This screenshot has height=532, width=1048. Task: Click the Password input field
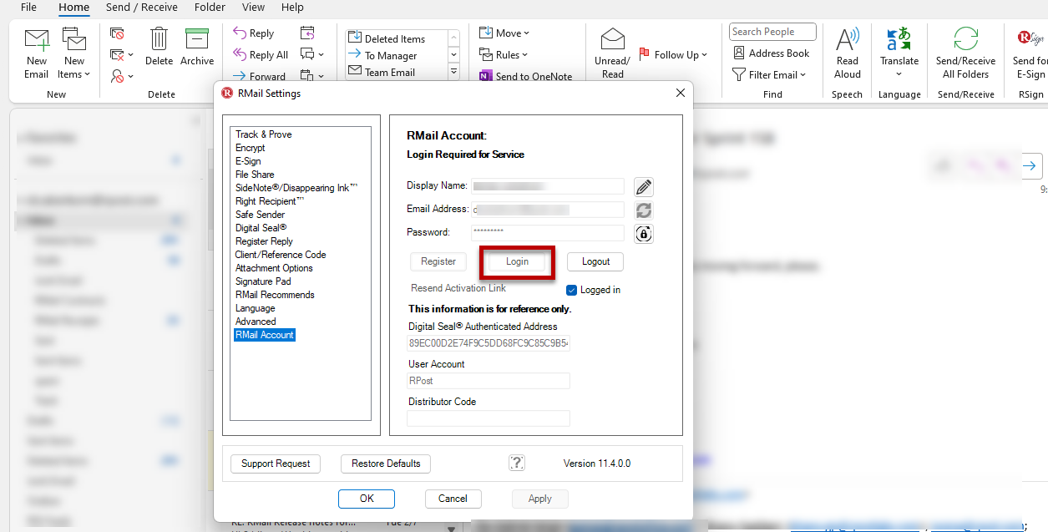tap(547, 233)
